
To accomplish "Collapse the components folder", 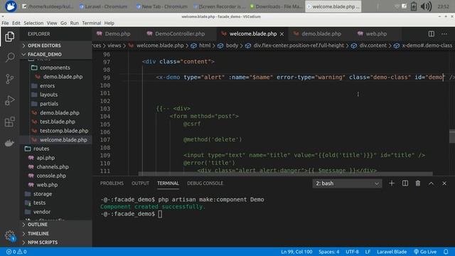I will [55, 68].
